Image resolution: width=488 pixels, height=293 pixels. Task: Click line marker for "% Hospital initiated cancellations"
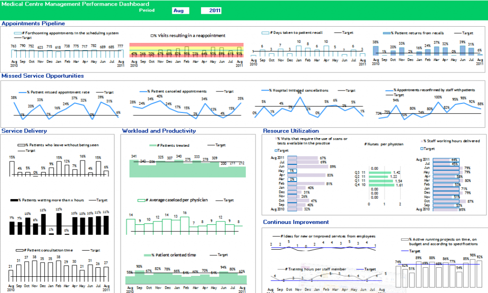[x=265, y=90]
